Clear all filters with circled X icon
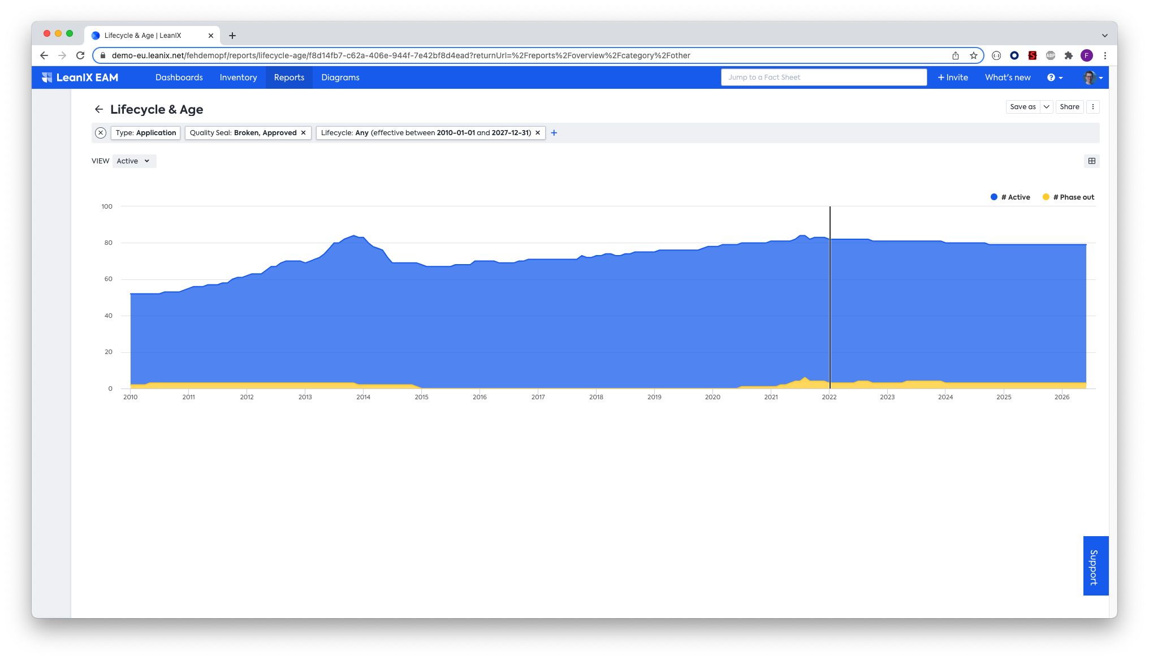Viewport: 1149px width, 660px height. pyautogui.click(x=101, y=133)
